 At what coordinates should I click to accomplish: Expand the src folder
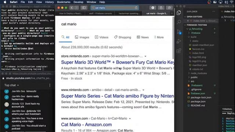[189, 81]
